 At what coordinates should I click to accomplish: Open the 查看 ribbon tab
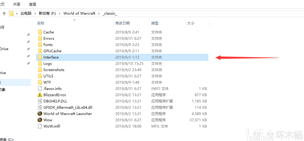coord(33,4)
